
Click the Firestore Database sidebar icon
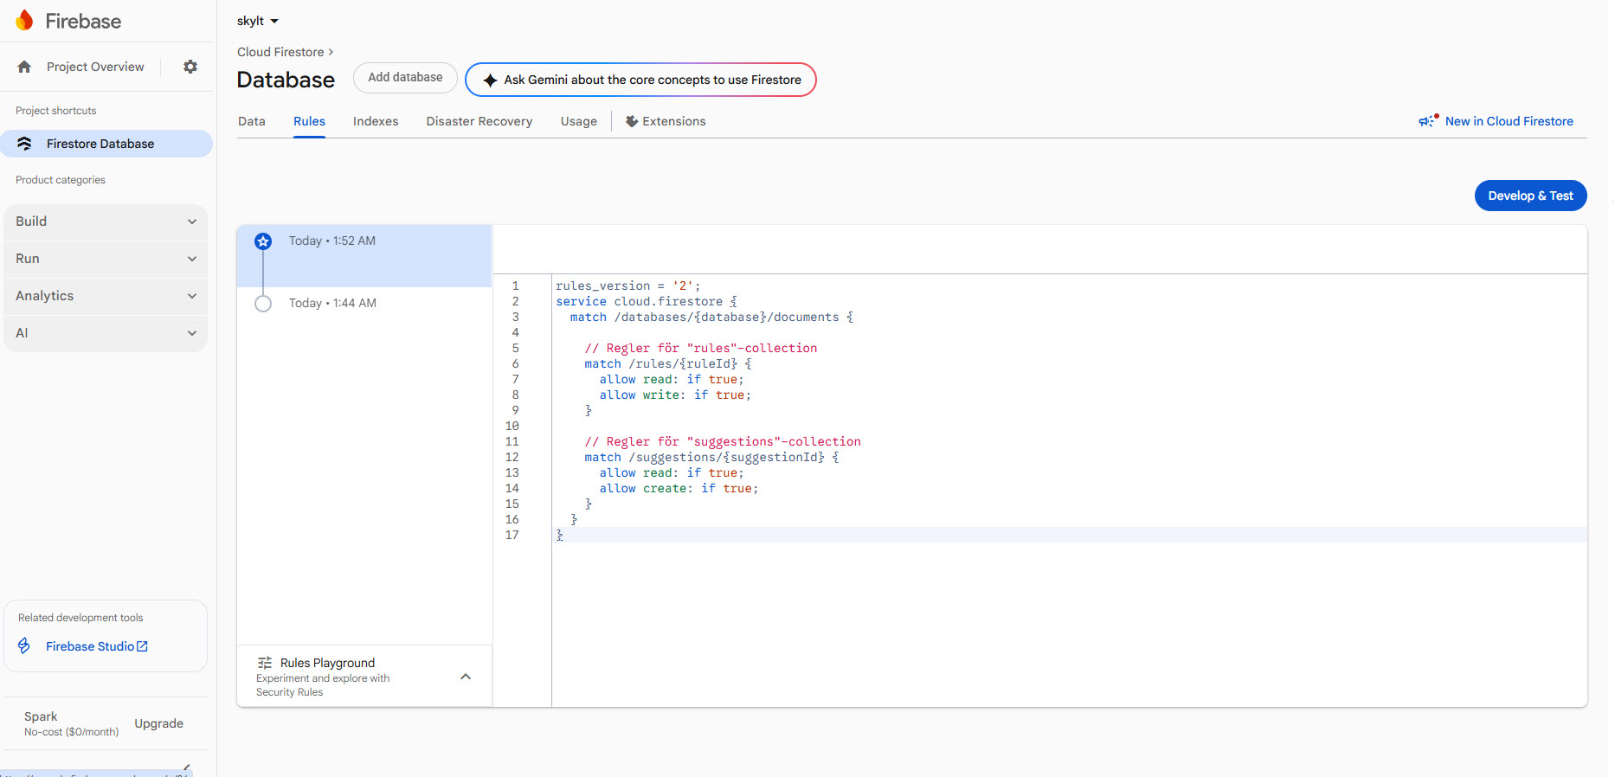(24, 144)
